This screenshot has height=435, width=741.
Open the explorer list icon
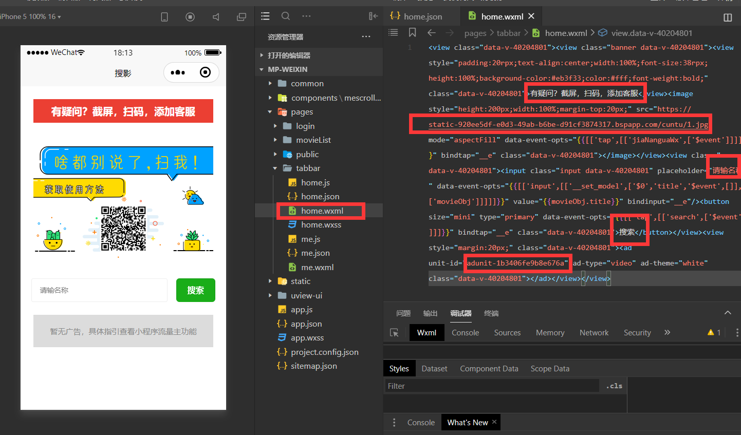pos(265,16)
